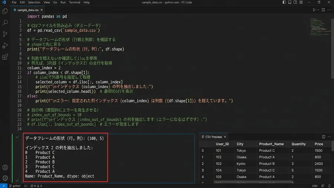Open the Extensions view
334x188 pixels.
tap(5, 57)
